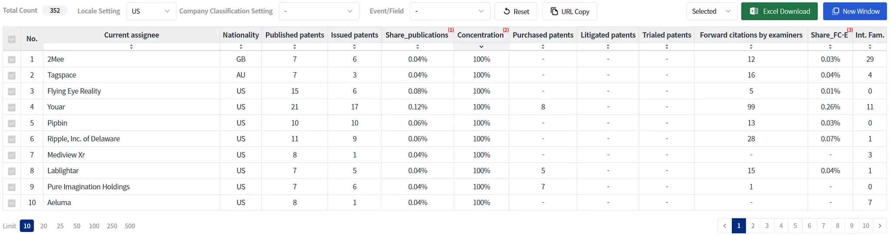Toggle the checkbox for Youar row

[12, 107]
